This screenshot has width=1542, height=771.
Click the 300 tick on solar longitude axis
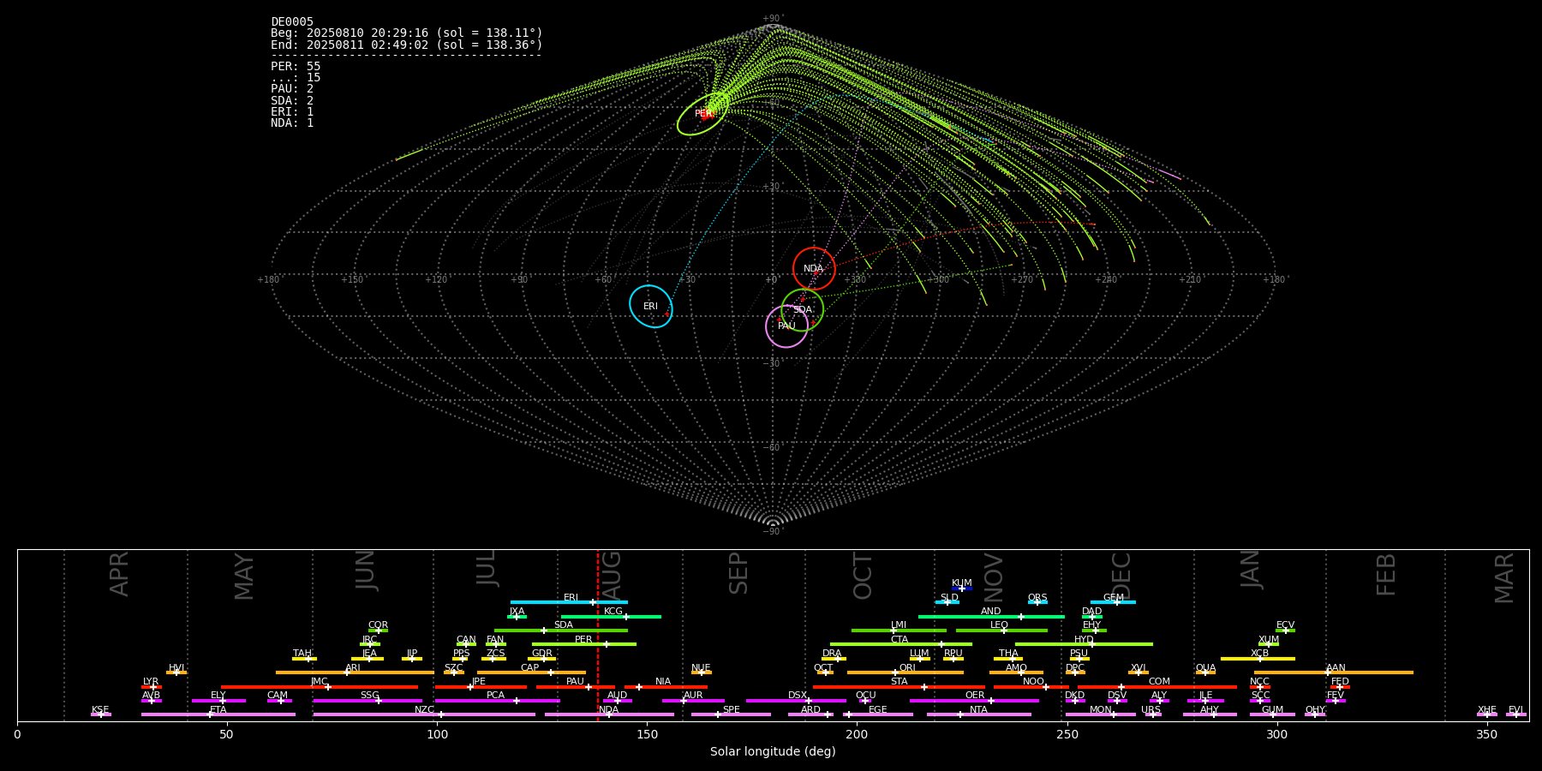click(1276, 734)
